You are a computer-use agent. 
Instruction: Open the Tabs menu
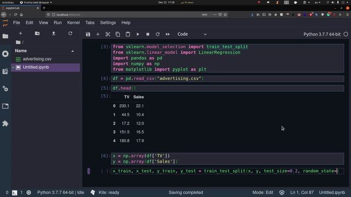click(90, 22)
